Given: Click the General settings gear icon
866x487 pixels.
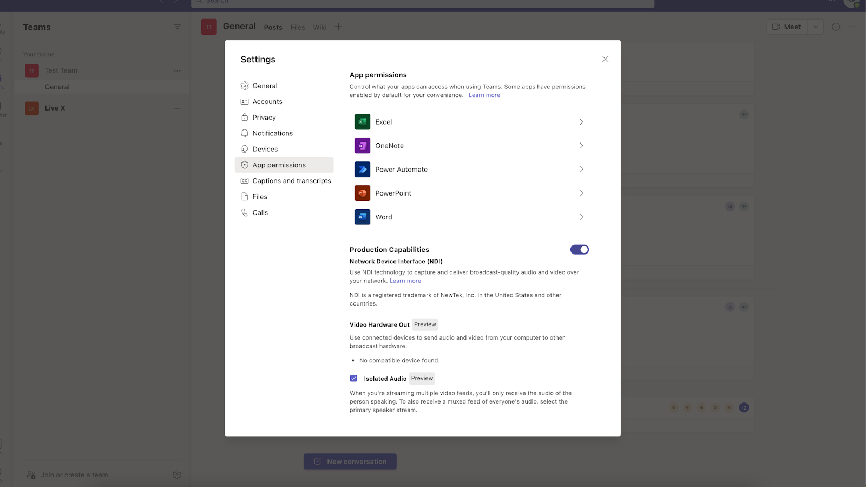Looking at the screenshot, I should 245,86.
